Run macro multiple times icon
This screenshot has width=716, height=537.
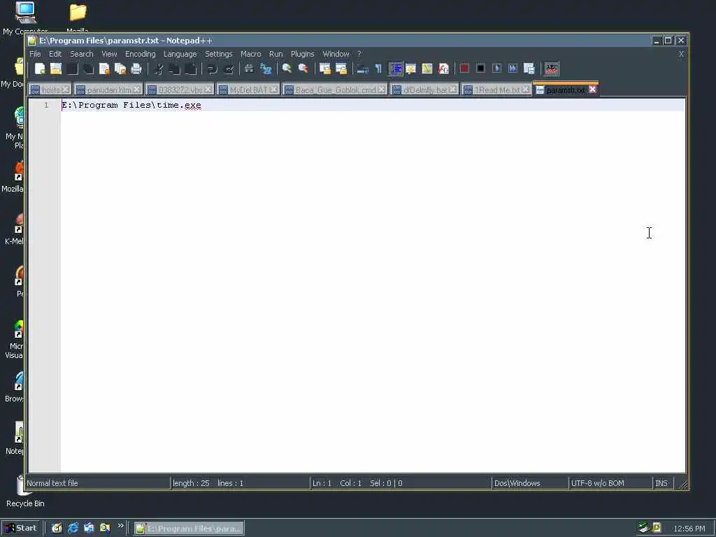click(x=513, y=69)
